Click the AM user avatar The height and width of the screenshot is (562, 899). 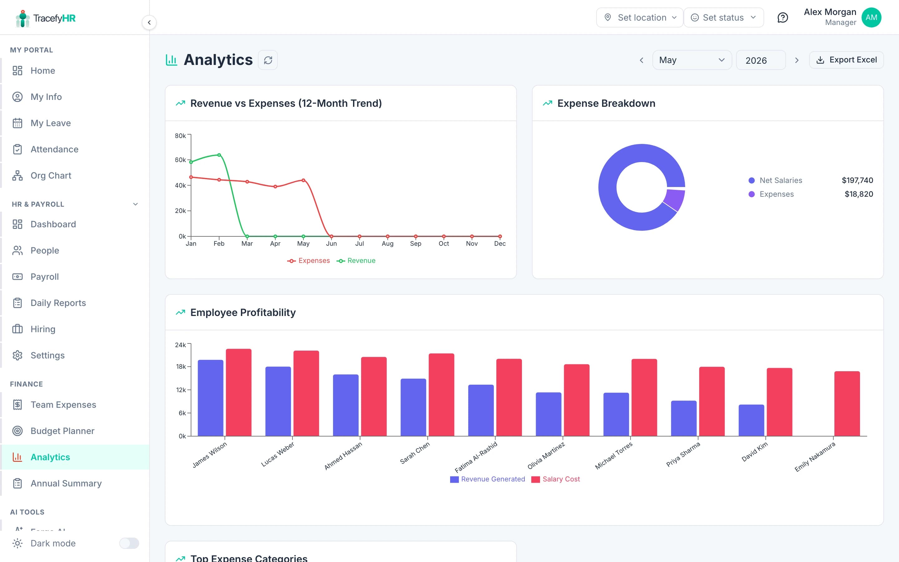tap(871, 17)
